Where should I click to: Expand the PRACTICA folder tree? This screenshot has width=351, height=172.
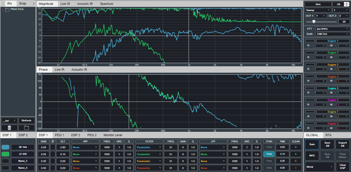coord(3,9)
